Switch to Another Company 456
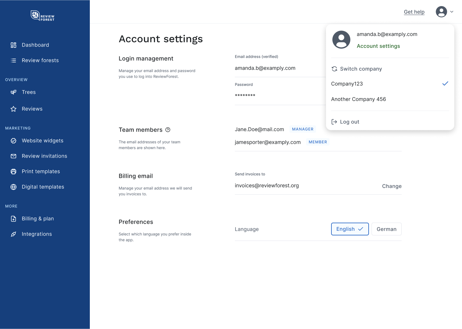The width and height of the screenshot is (462, 329). click(358, 99)
